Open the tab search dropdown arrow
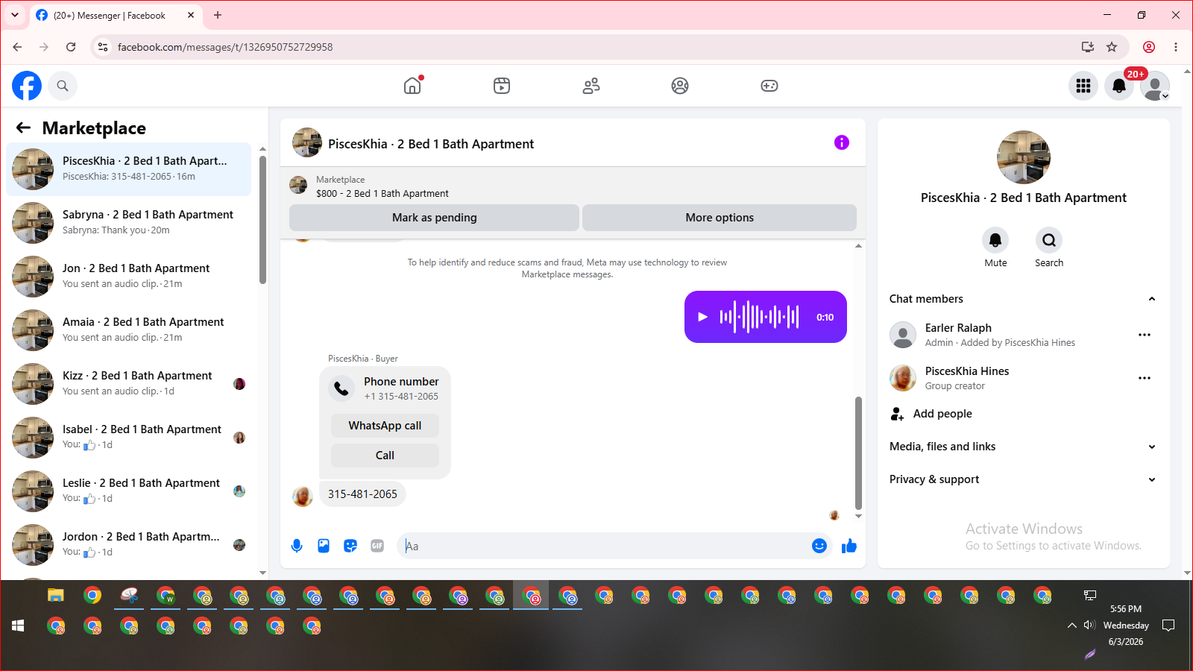The width and height of the screenshot is (1193, 671). pyautogui.click(x=15, y=15)
